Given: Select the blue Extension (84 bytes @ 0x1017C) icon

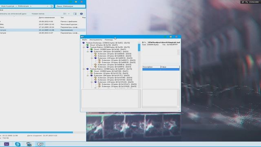Looking at the screenshot, I should [x=91, y=76].
